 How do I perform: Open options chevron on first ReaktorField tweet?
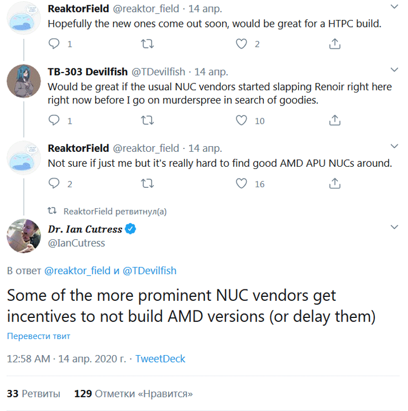[394, 7]
